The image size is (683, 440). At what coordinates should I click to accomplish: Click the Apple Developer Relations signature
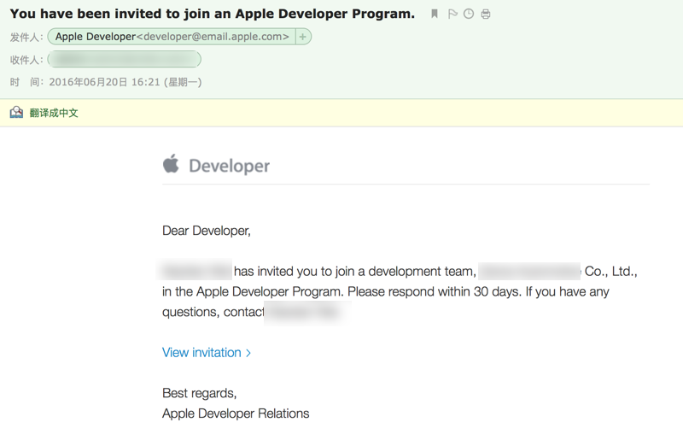pos(236,414)
